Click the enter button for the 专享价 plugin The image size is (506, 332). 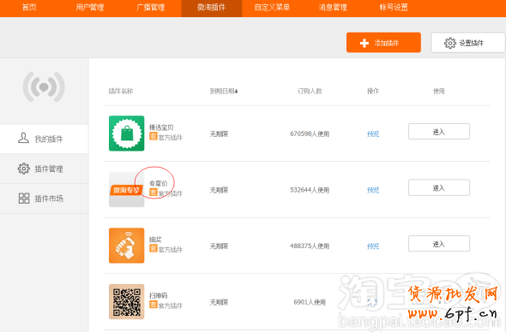pos(439,187)
